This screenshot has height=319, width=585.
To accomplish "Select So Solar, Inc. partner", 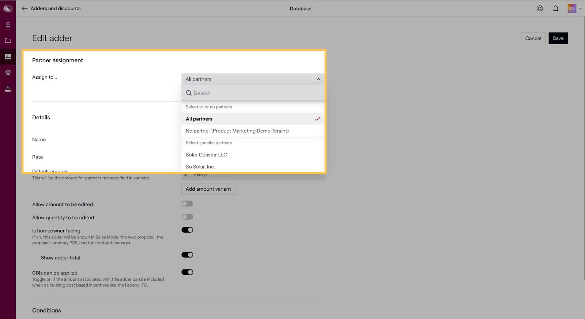I will point(253,167).
